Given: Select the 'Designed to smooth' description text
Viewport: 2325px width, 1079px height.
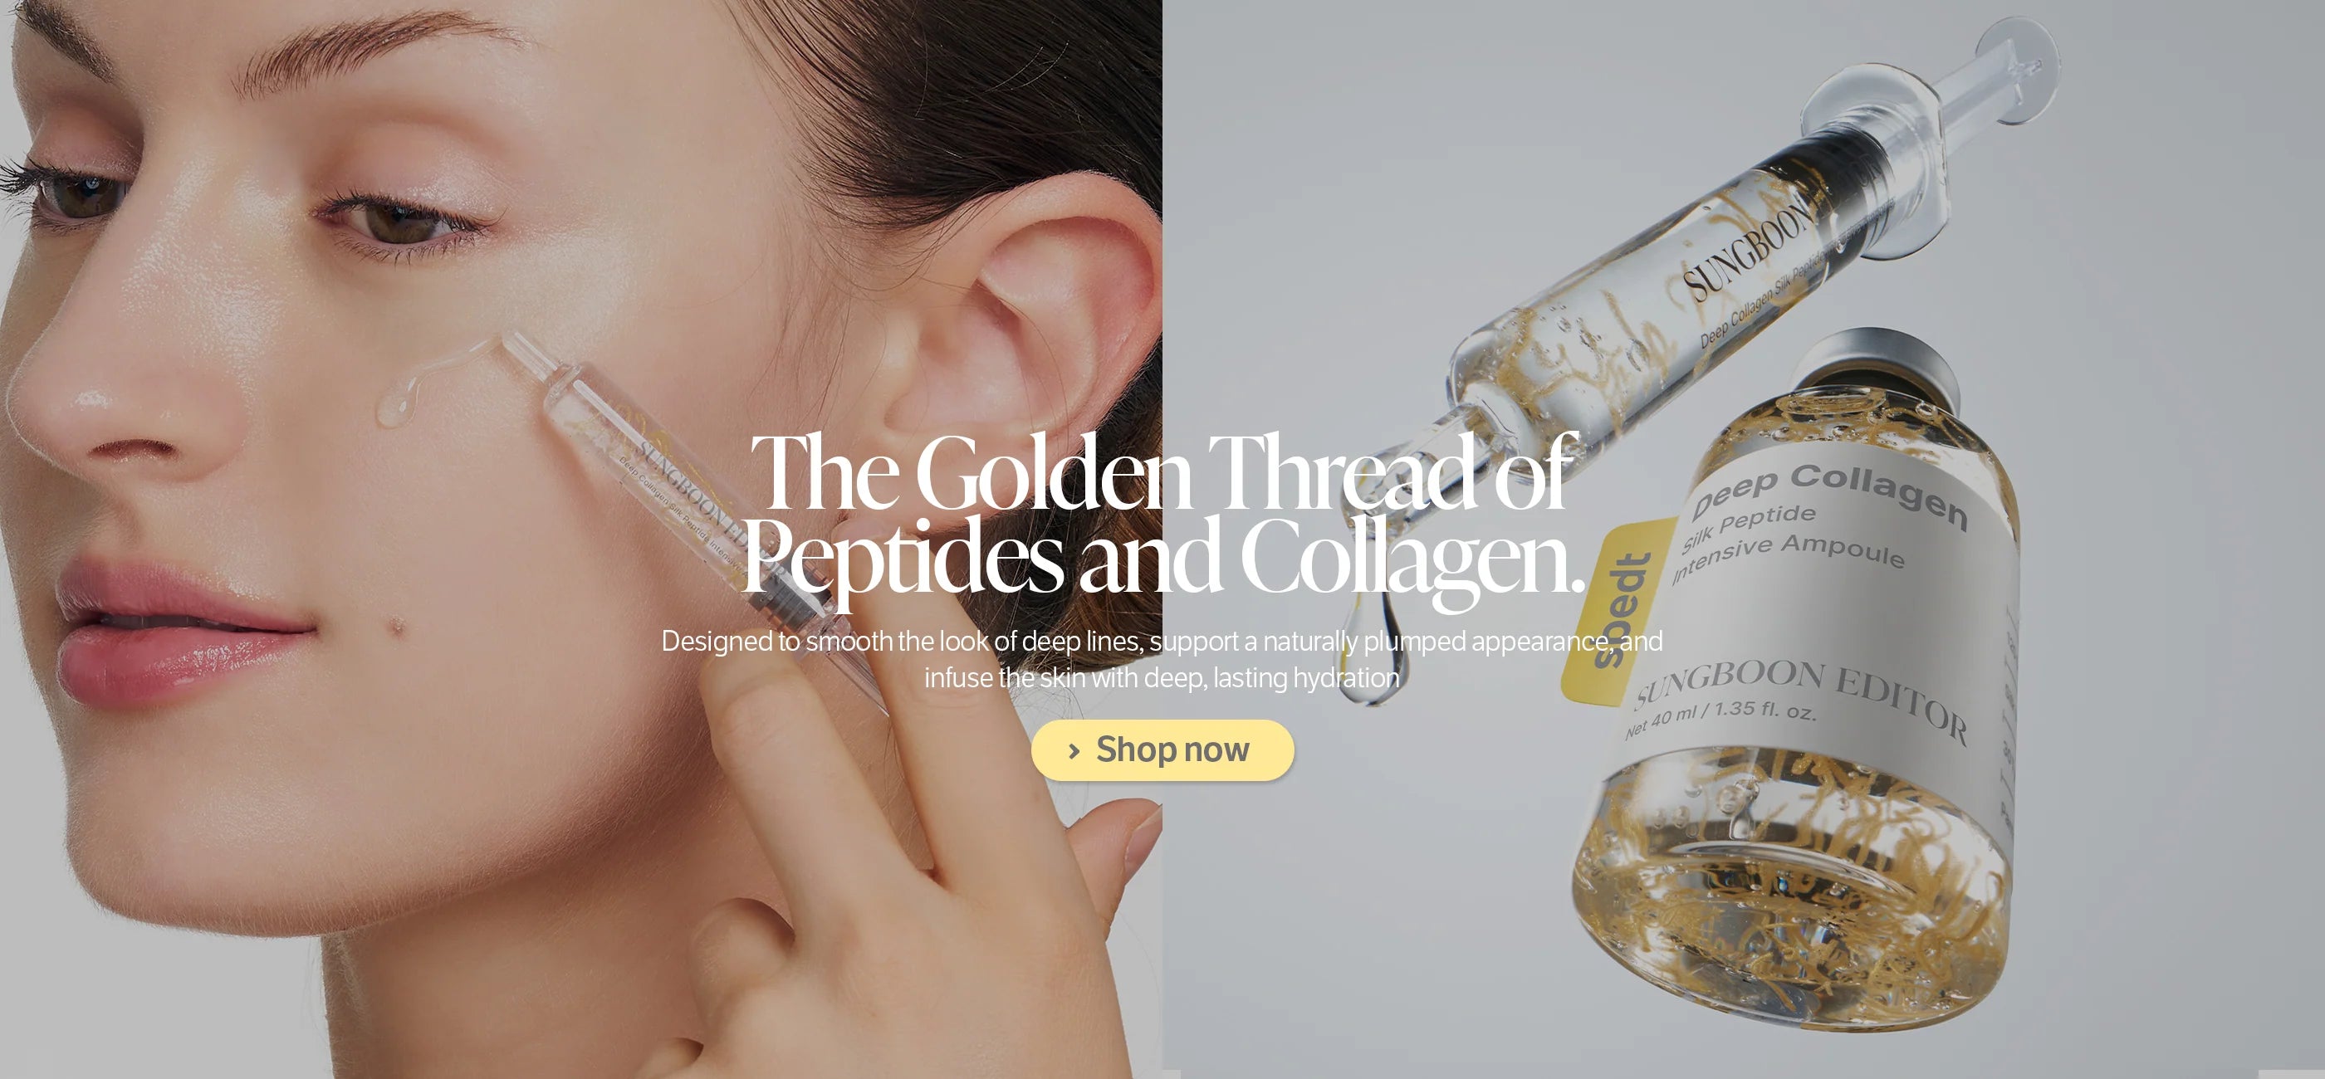Looking at the screenshot, I should click(1162, 658).
